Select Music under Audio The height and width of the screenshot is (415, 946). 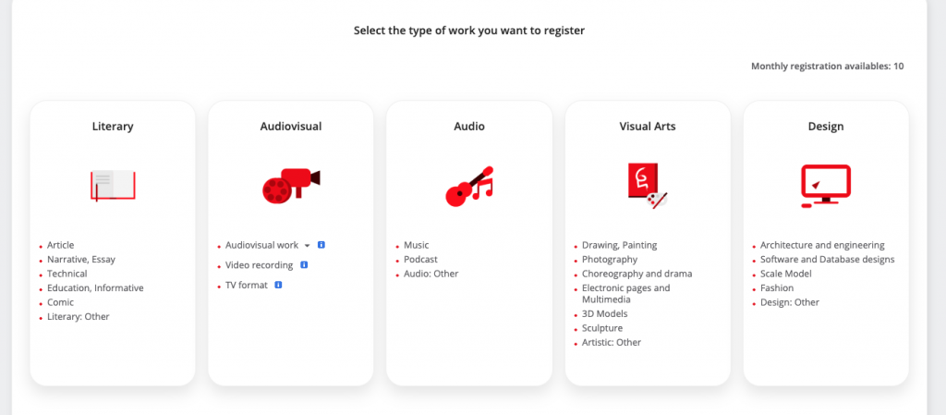pyautogui.click(x=416, y=245)
